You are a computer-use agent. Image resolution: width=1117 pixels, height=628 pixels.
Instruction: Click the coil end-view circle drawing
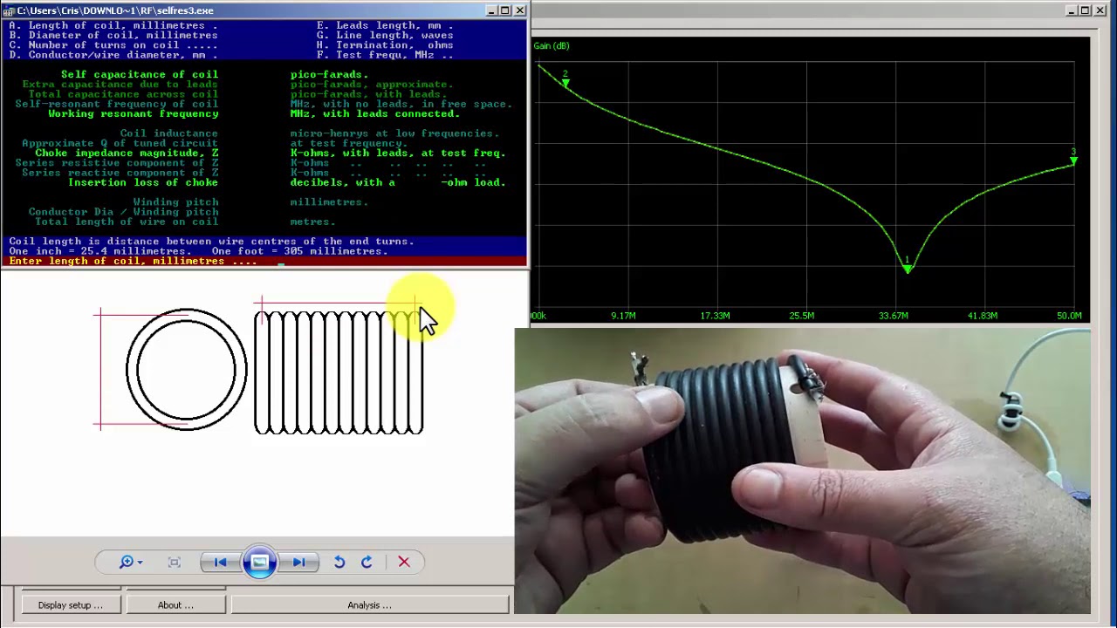pos(186,369)
